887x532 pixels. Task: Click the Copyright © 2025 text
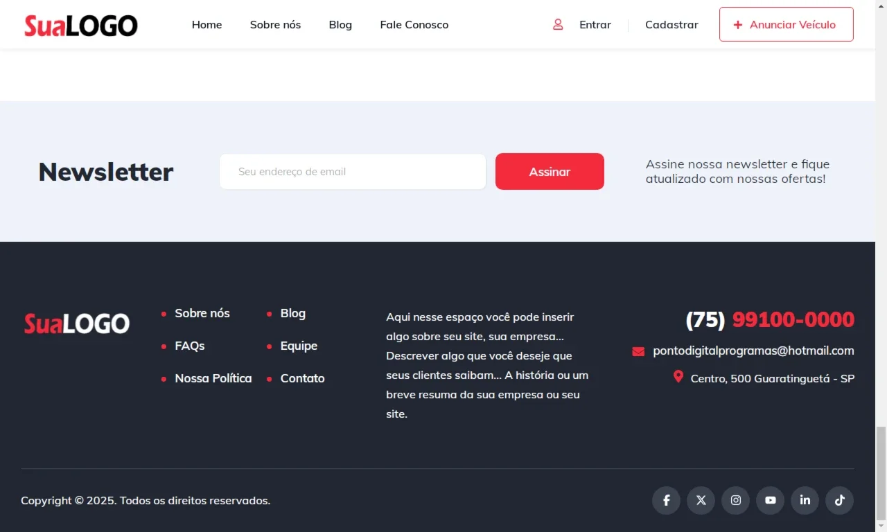[x=146, y=500]
